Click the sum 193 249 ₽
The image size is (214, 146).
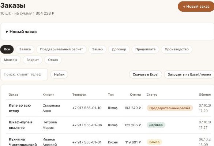click(x=132, y=108)
